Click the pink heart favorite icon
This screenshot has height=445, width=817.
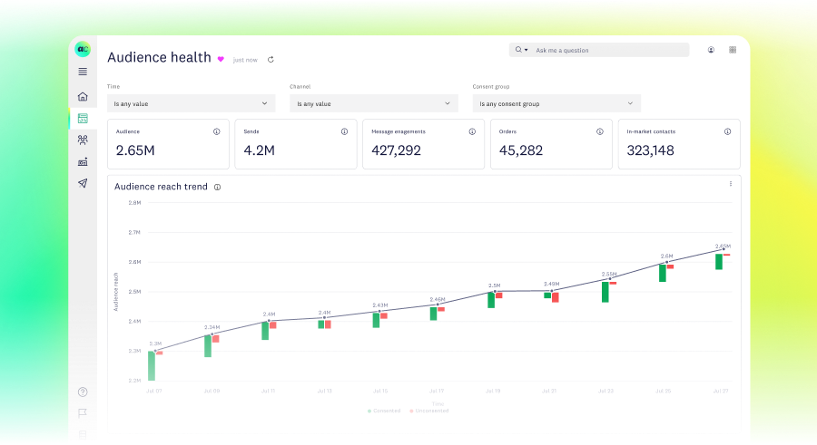(220, 59)
